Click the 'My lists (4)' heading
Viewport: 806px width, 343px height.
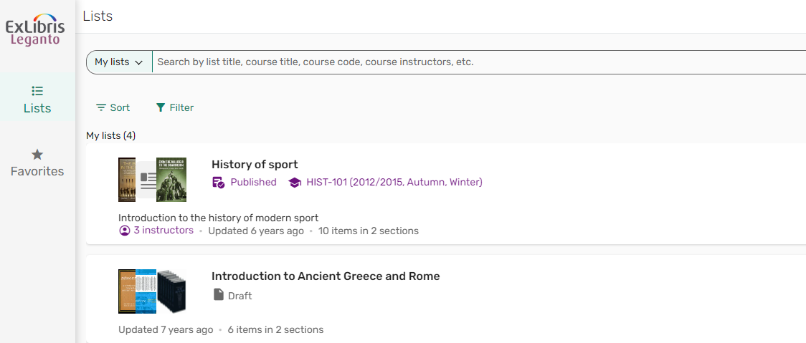point(110,135)
